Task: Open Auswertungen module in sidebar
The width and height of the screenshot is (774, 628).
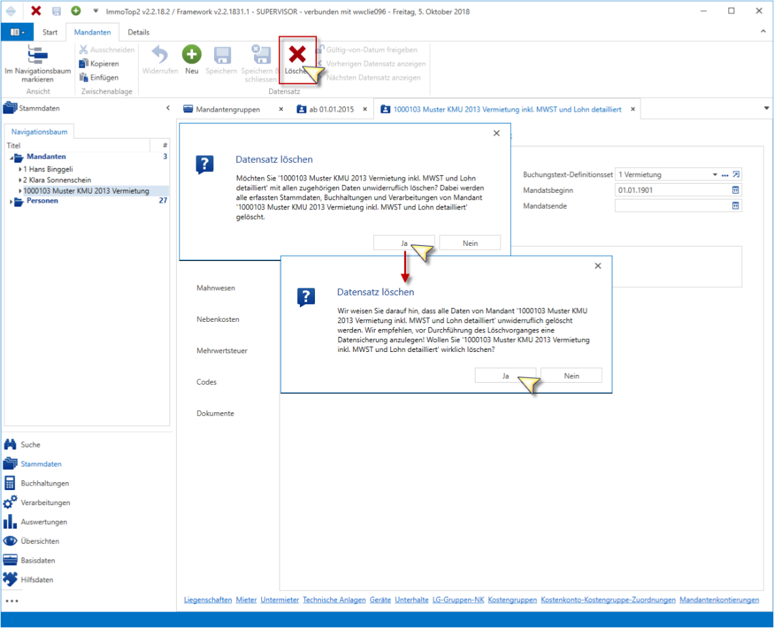Action: [x=35, y=521]
